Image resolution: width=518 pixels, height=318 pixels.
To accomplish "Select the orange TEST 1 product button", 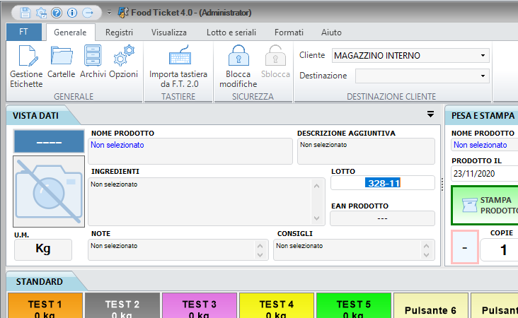I will coord(45,306).
